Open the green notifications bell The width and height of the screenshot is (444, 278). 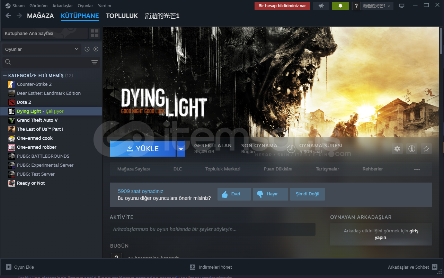coord(340,6)
